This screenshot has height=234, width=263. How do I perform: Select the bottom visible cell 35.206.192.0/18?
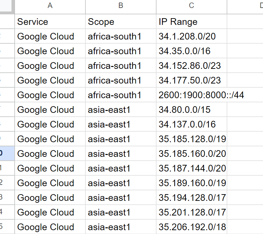(191, 227)
